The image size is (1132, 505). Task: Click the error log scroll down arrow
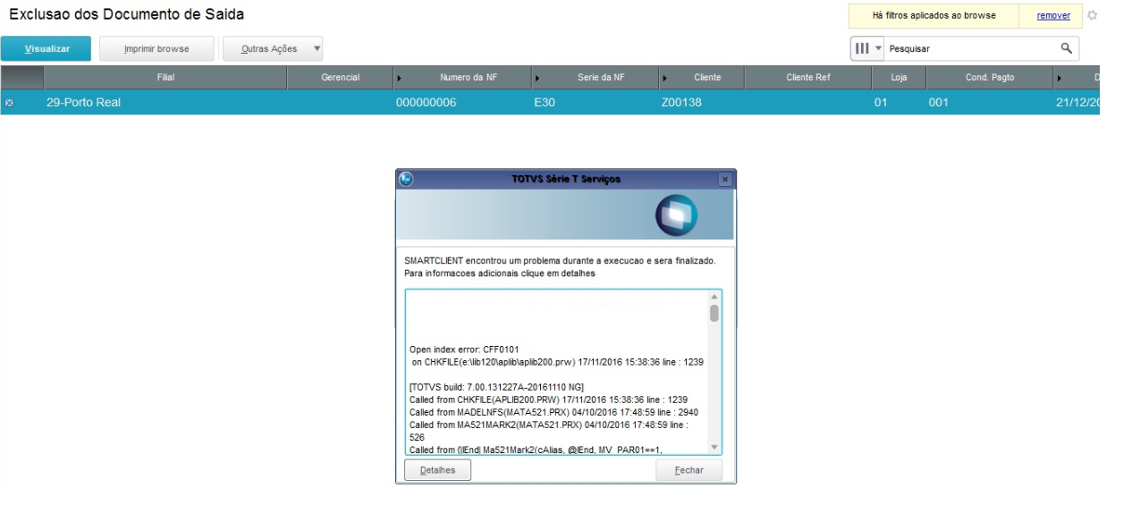[714, 447]
